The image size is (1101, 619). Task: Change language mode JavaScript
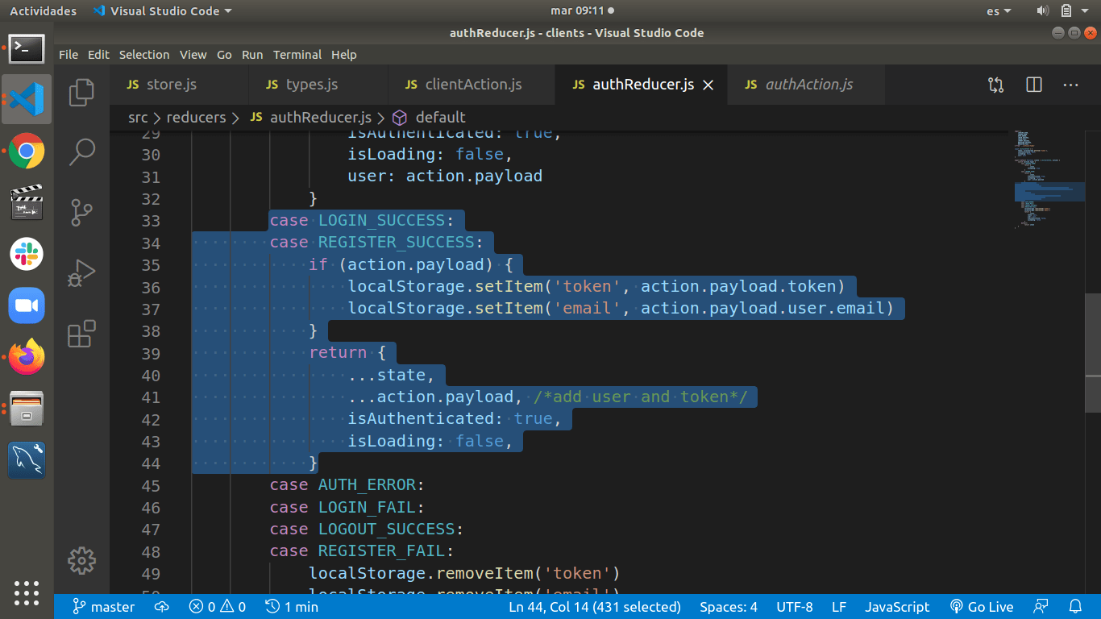tap(897, 607)
